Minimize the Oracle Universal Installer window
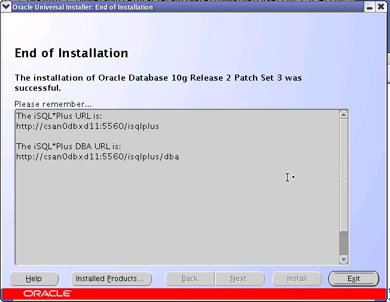 coord(370,7)
